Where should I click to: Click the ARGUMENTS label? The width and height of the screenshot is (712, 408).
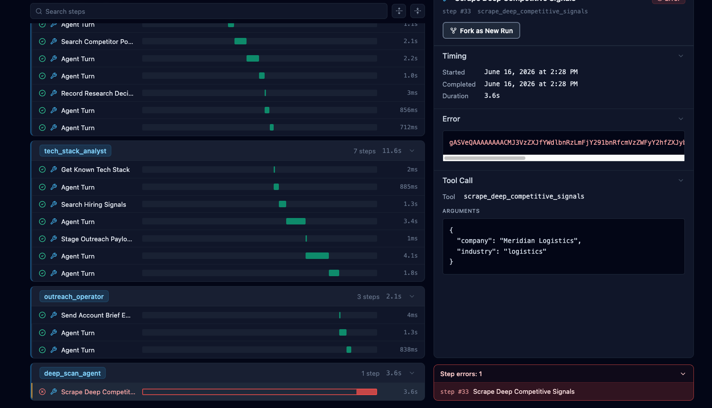(x=461, y=211)
